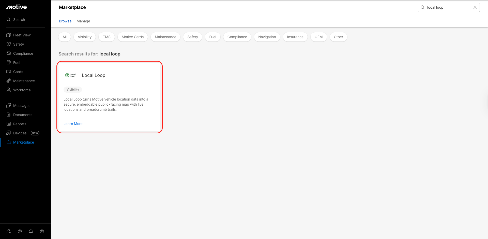Click the Compliance sidebar icon
488x239 pixels.
[x=9, y=53]
